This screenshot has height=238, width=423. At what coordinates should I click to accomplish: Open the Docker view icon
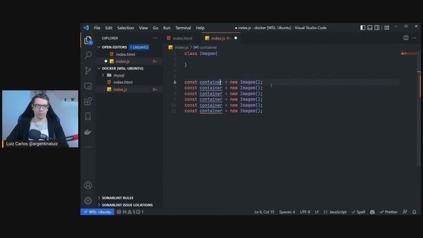(x=88, y=132)
